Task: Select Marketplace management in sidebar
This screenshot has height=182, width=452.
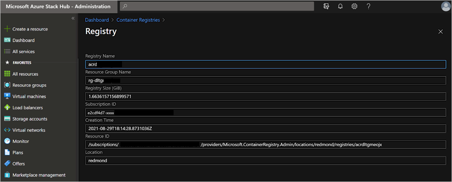Action: coord(39,175)
